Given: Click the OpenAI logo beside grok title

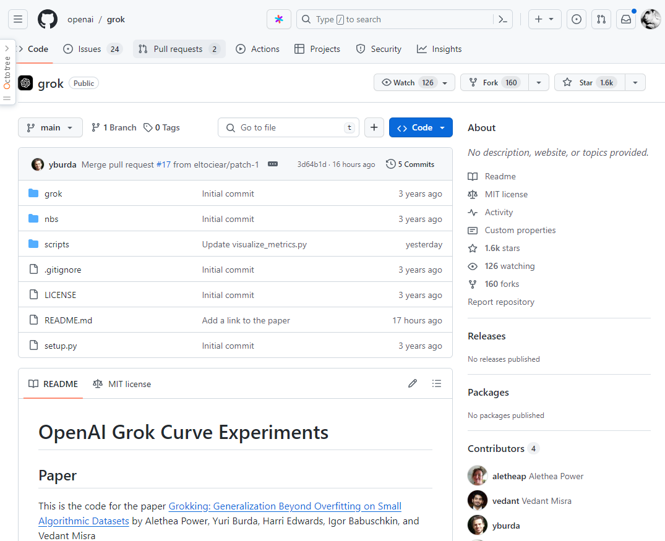Looking at the screenshot, I should (x=25, y=83).
